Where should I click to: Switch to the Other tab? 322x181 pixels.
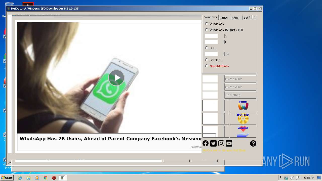(236, 18)
